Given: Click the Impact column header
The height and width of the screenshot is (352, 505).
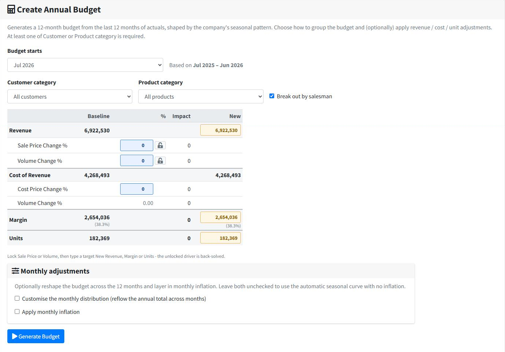Looking at the screenshot, I should pyautogui.click(x=181, y=116).
